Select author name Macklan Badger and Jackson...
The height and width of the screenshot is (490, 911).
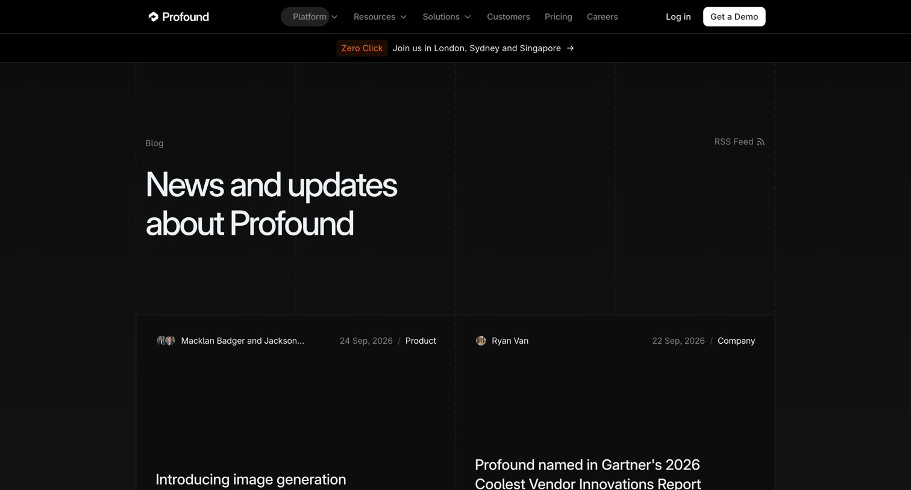click(x=242, y=341)
